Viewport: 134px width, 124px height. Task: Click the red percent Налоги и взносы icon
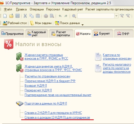point(9,44)
